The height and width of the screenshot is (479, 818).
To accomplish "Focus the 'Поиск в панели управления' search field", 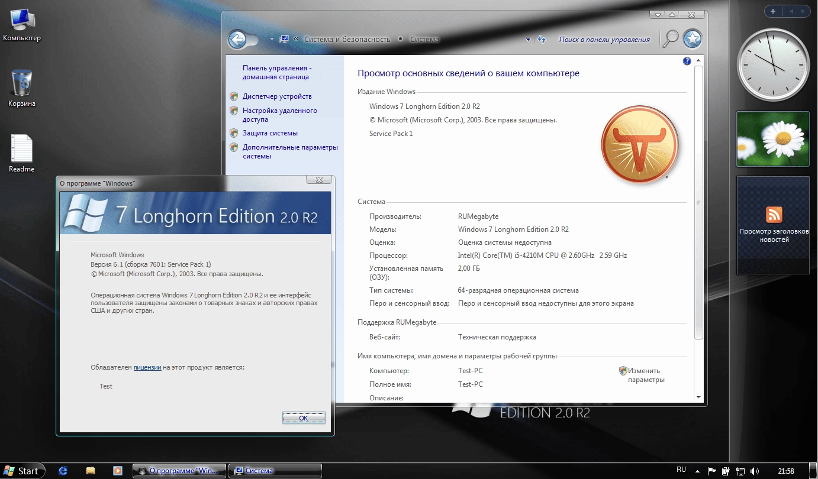I will (604, 40).
